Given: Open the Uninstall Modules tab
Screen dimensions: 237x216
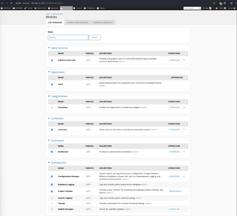Looking at the screenshot, I should [103, 23].
